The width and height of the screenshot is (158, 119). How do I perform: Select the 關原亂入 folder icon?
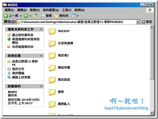[52, 104]
